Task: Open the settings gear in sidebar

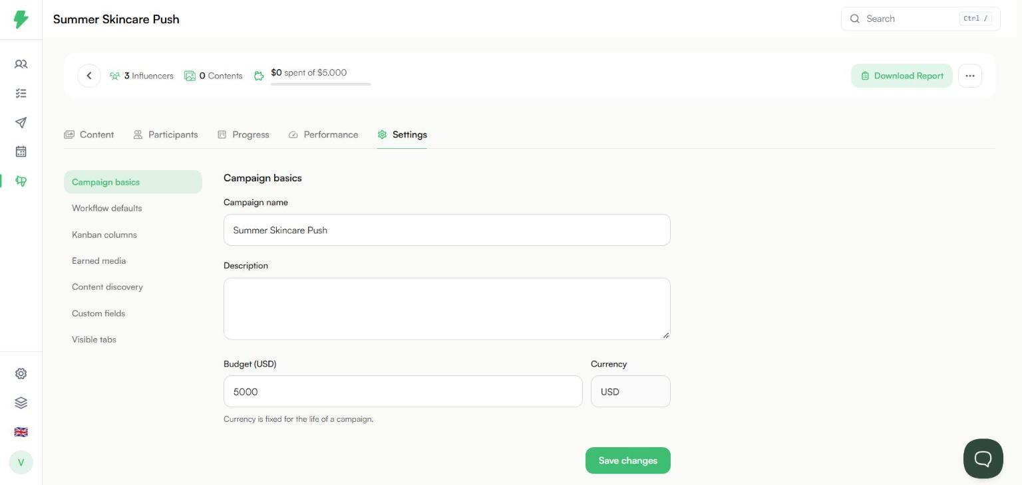Action: coord(21,374)
